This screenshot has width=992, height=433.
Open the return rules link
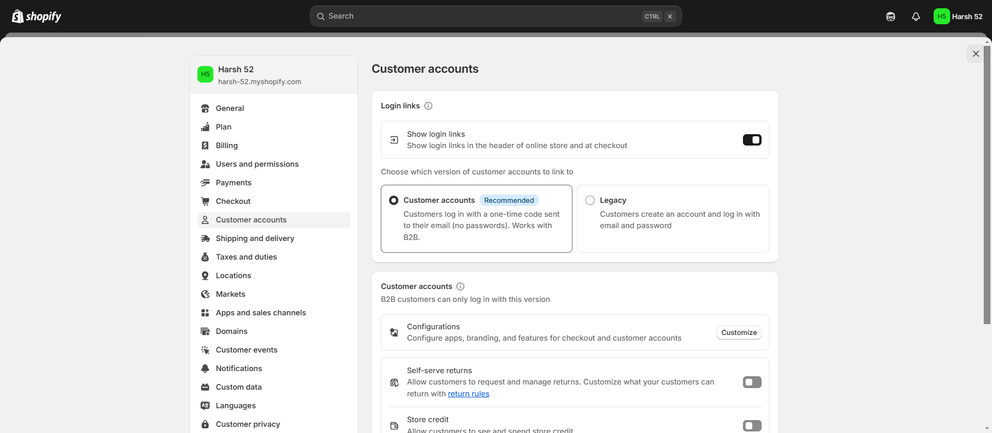pos(468,394)
